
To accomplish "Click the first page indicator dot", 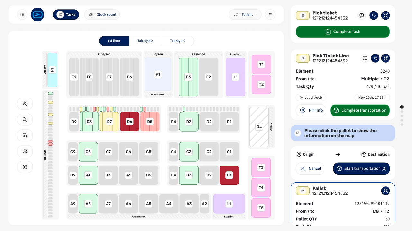I will click(x=402, y=107).
